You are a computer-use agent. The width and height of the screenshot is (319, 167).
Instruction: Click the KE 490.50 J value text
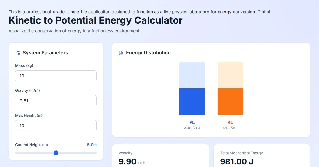coord(230,128)
